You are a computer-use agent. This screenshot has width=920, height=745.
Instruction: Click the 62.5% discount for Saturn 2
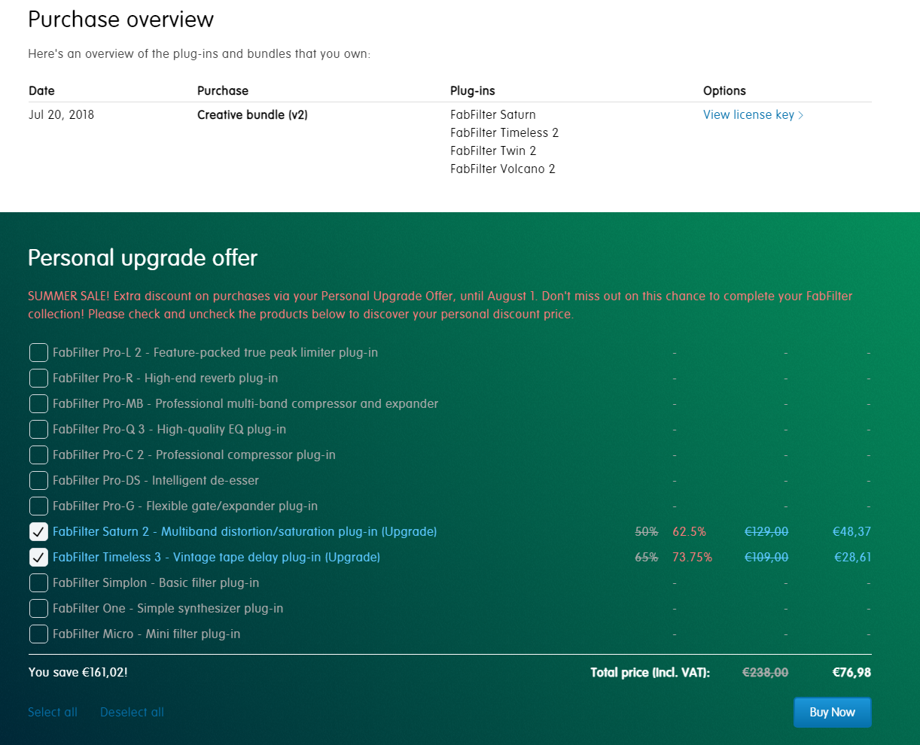coord(689,531)
